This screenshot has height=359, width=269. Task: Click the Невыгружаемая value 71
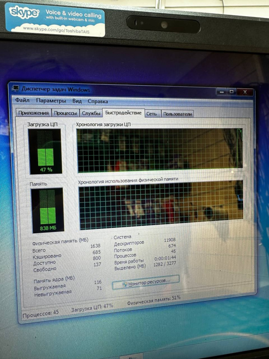(99, 288)
